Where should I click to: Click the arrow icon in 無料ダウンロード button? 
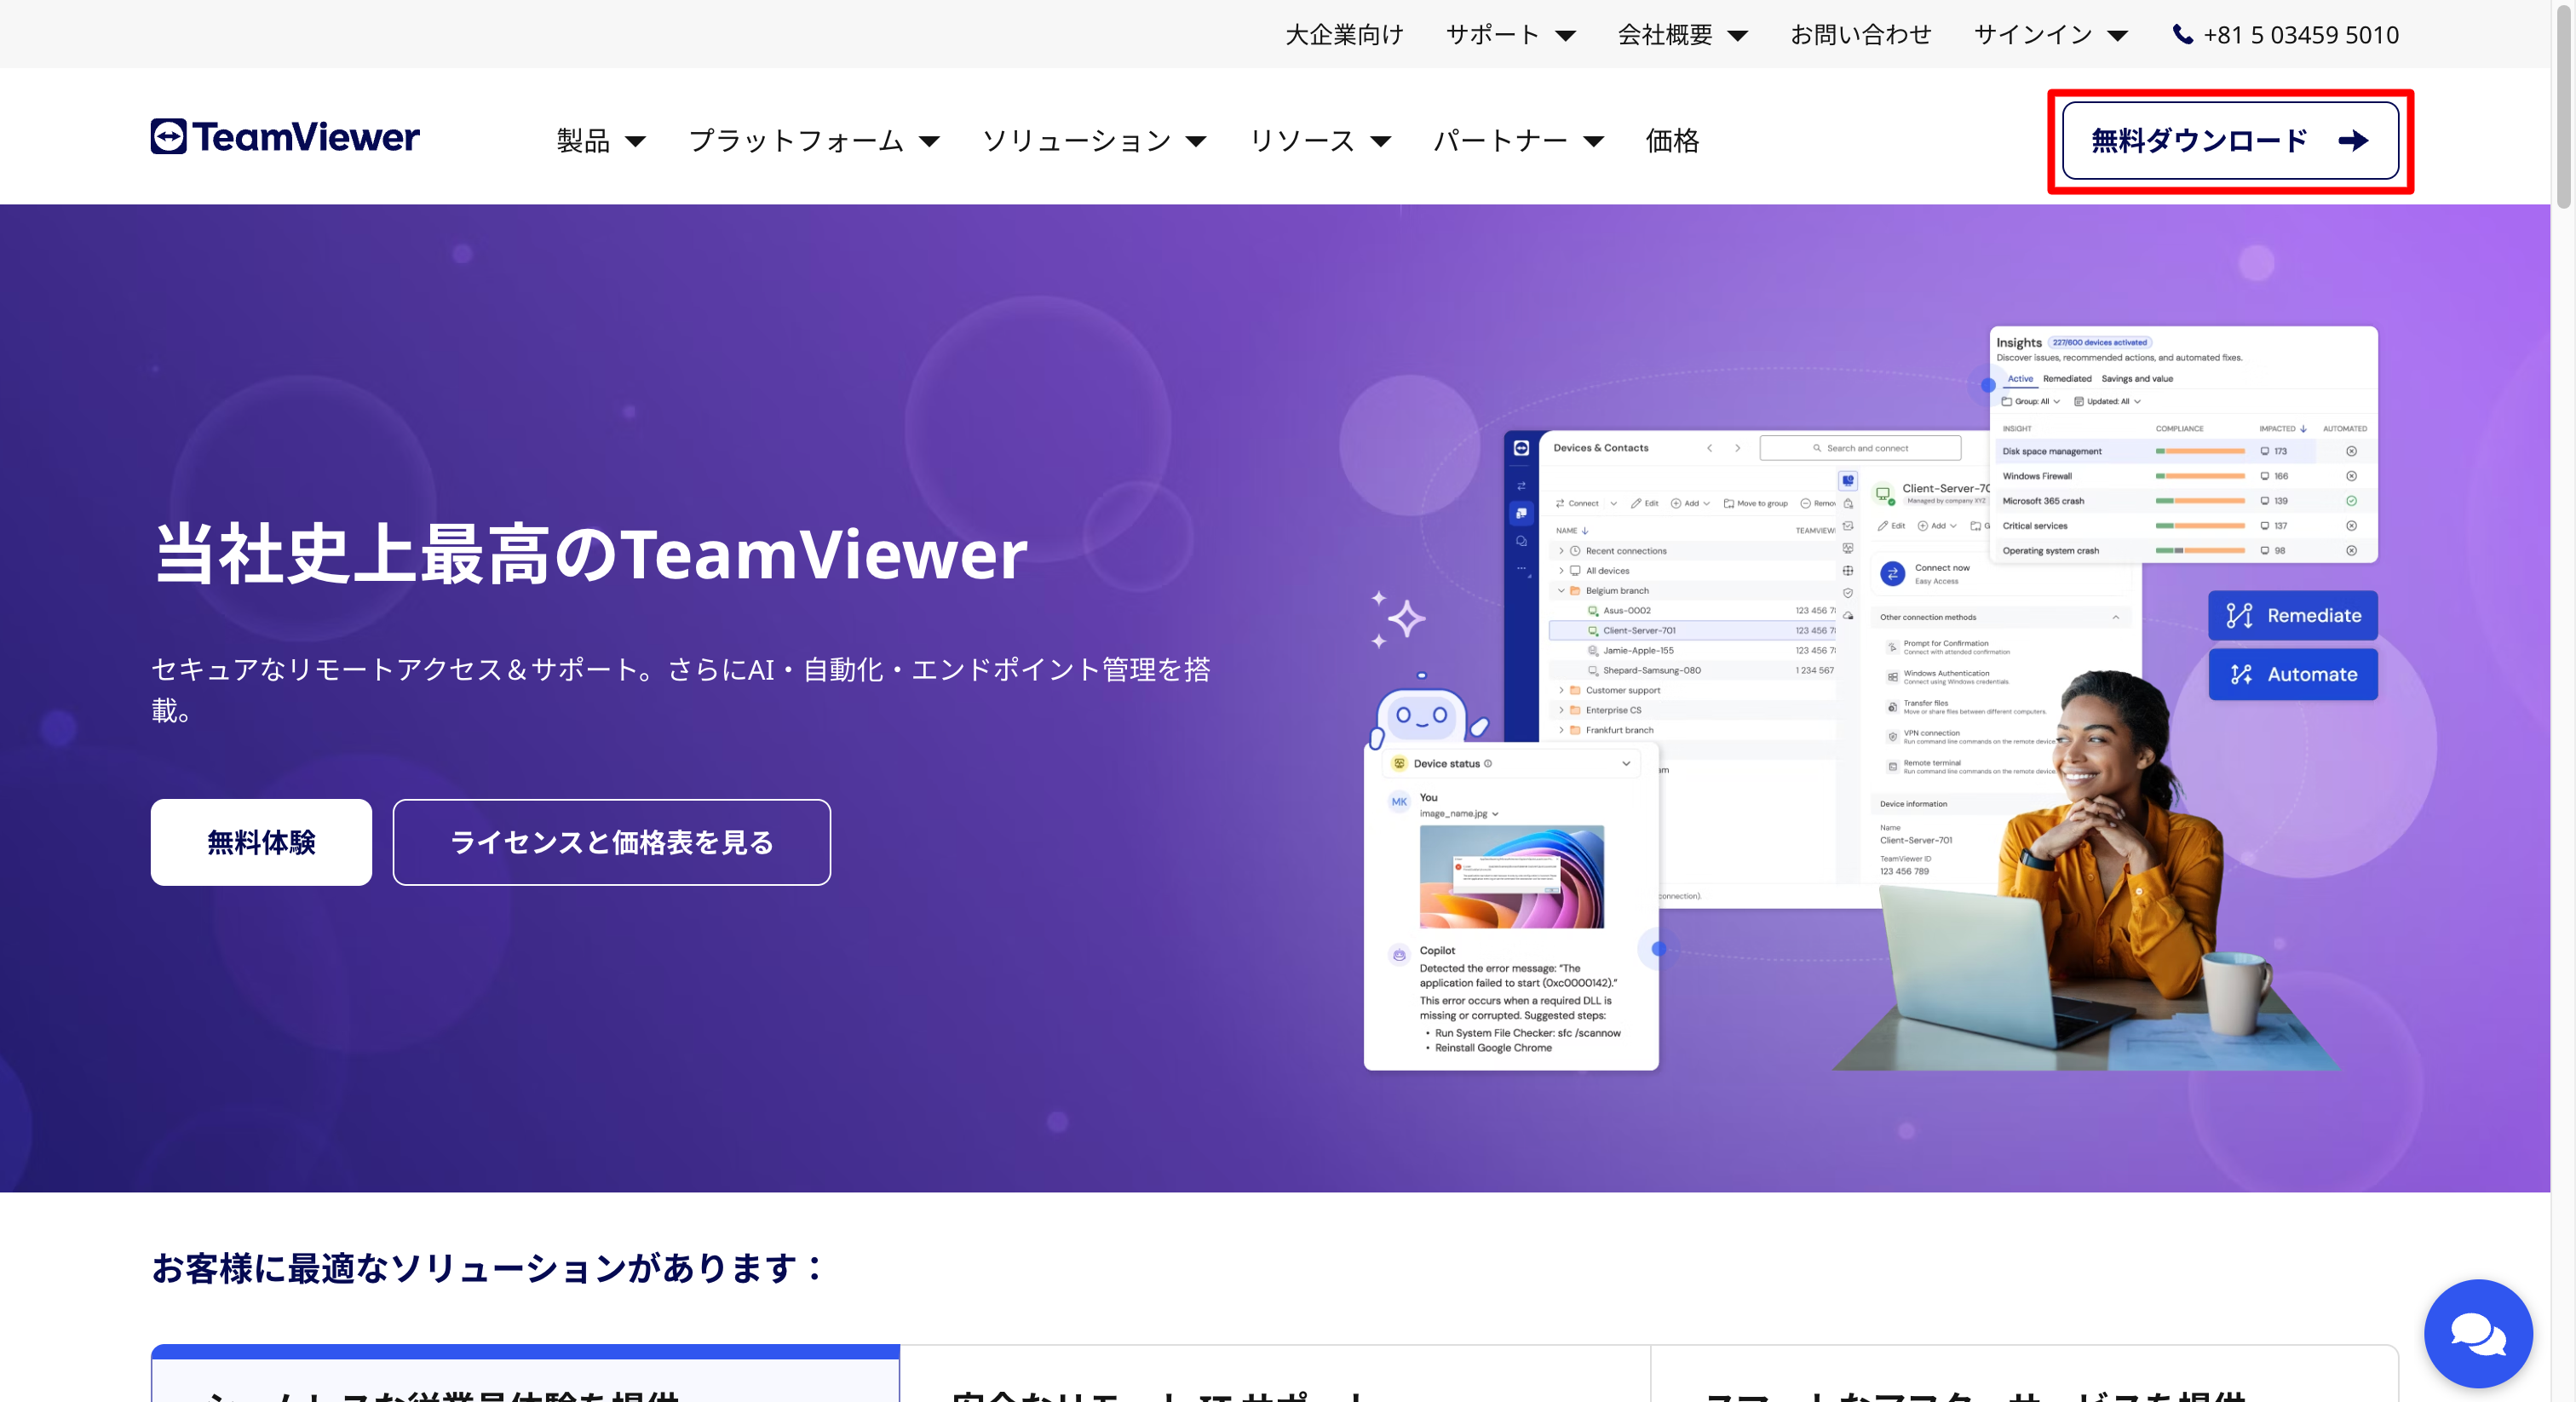pyautogui.click(x=2353, y=141)
